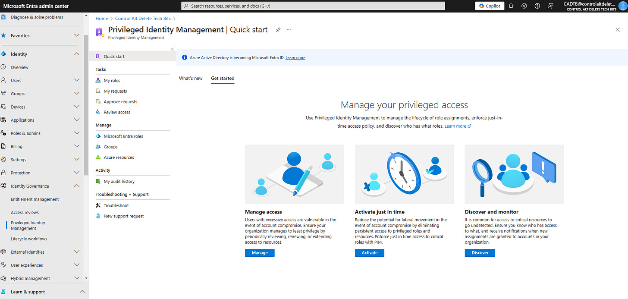
Task: Click the My roles icon
Action: 98,81
